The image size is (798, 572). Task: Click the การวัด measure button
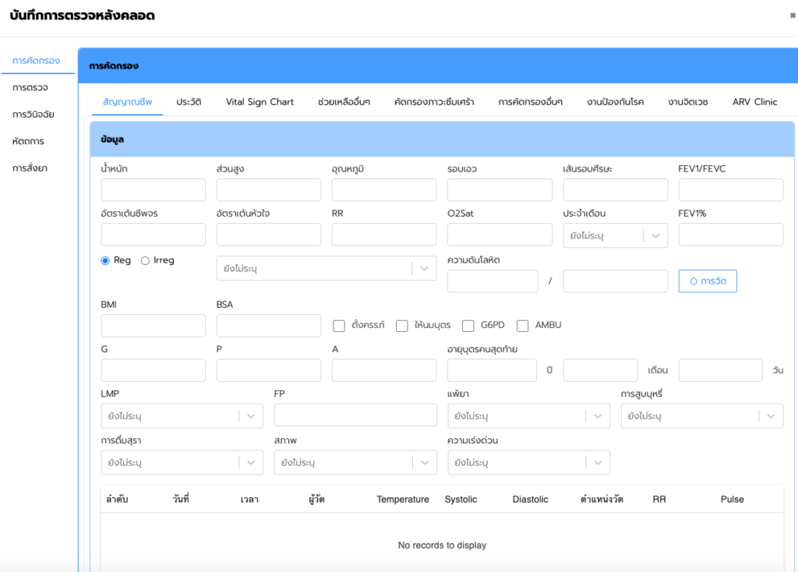(708, 281)
